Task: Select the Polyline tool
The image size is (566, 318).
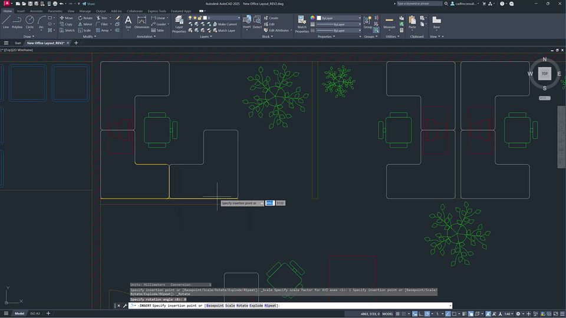Action: click(x=17, y=22)
